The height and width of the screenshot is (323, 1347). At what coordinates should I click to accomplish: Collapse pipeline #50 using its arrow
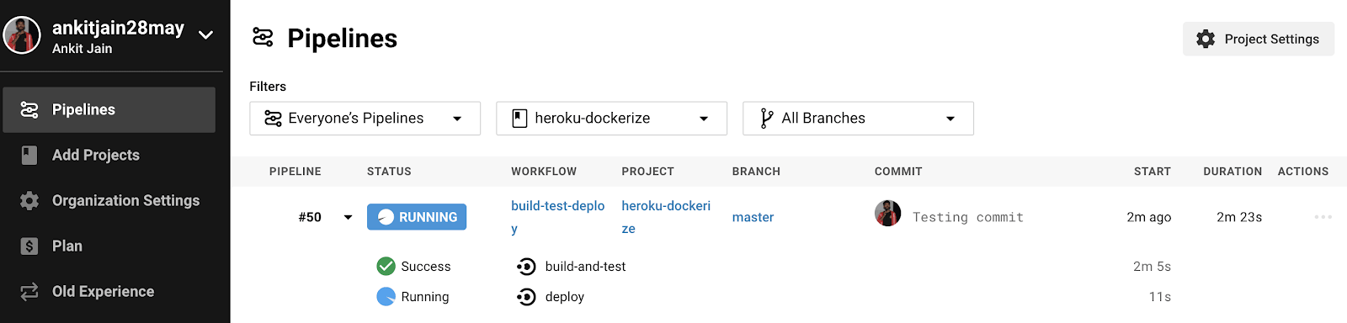coord(348,217)
